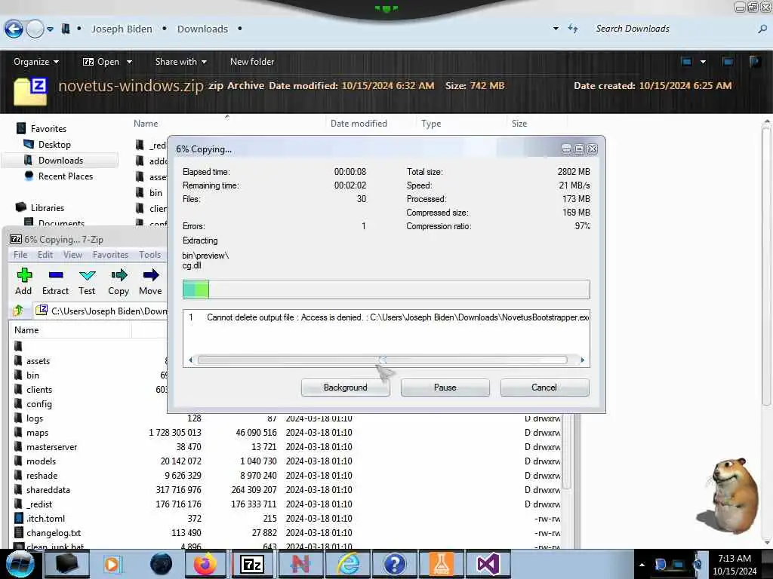773x579 pixels.
Task: Open the 7-Zip Favorites menu
Action: [110, 255]
